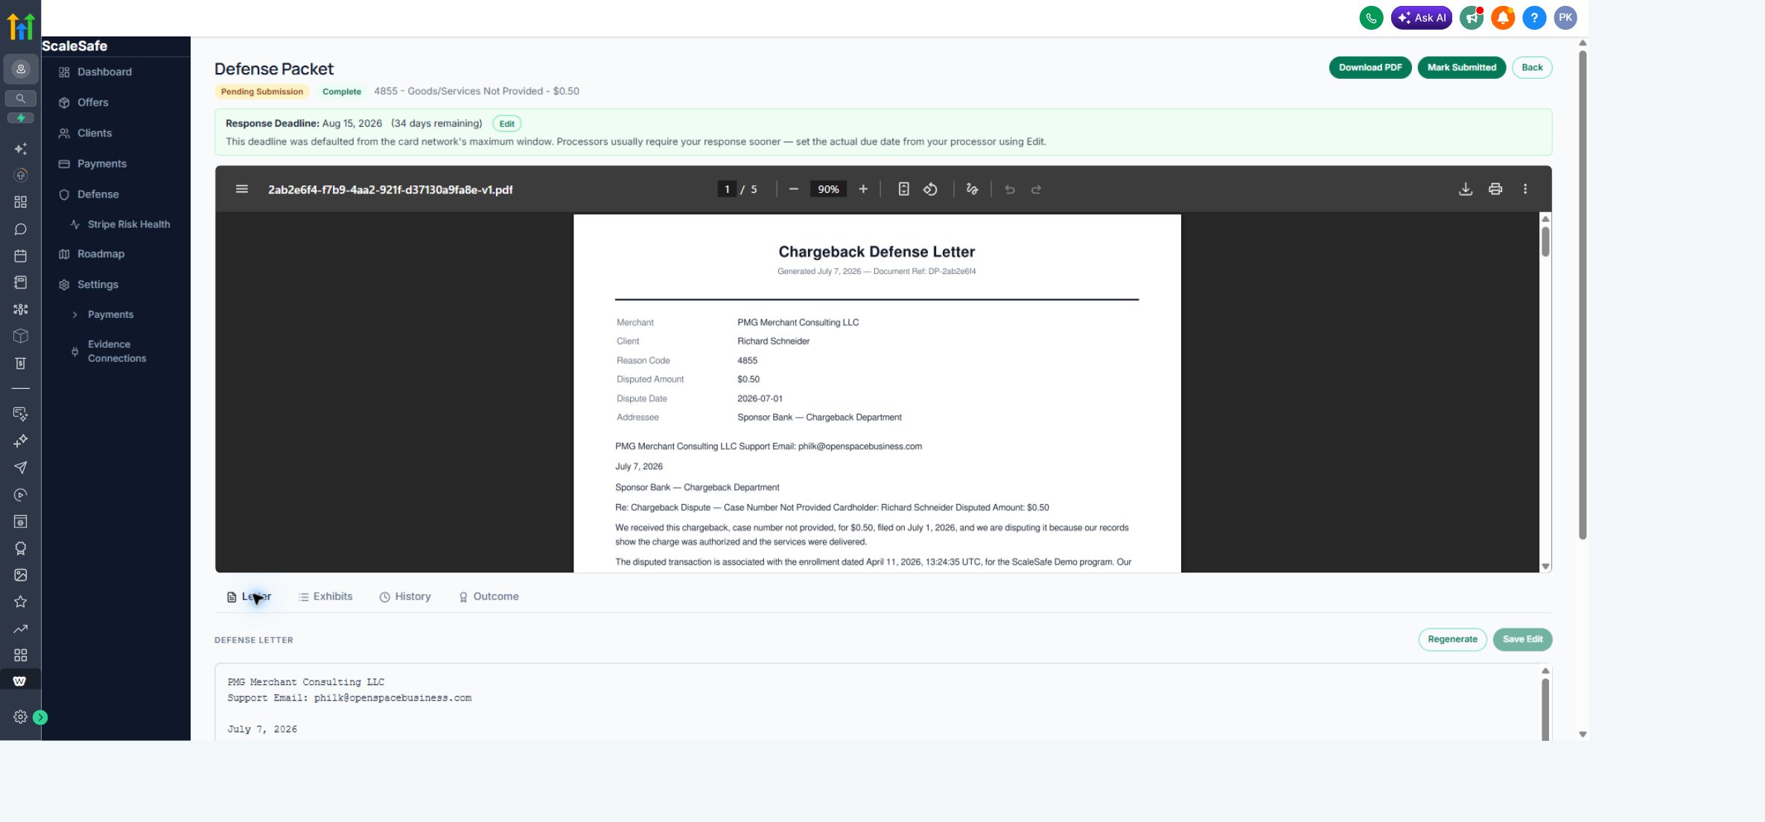Viewport: 1765px width, 822px height.
Task: Rotate the PDF counterclockwise
Action: tap(930, 189)
